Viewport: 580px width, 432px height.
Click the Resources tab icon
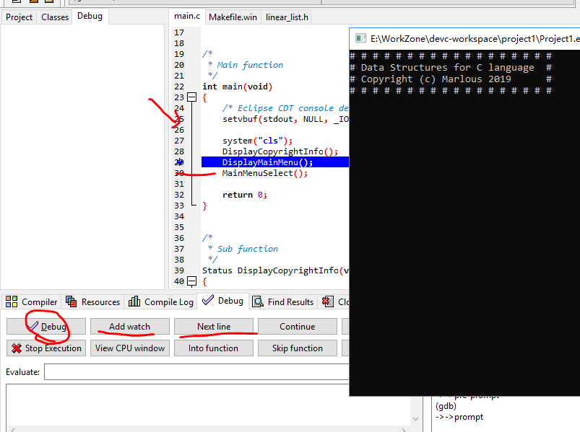72,301
